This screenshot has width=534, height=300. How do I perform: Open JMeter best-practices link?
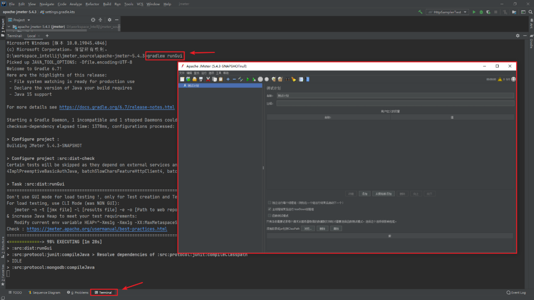click(97, 229)
